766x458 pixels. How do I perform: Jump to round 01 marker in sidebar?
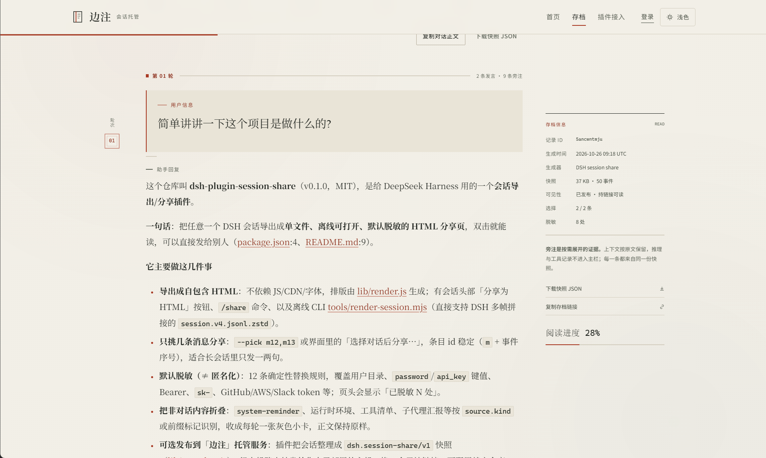pyautogui.click(x=112, y=141)
